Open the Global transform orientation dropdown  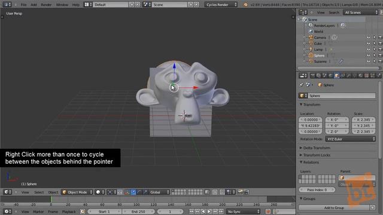[x=159, y=192]
